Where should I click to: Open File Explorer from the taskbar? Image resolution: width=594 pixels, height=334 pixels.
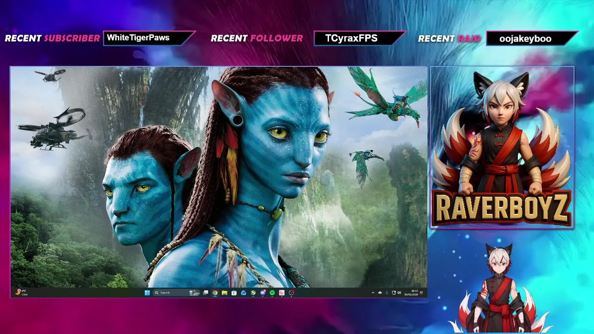tap(225, 293)
